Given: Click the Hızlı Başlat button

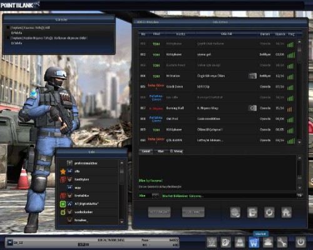Looking at the screenshot, I should pyautogui.click(x=159, y=212).
